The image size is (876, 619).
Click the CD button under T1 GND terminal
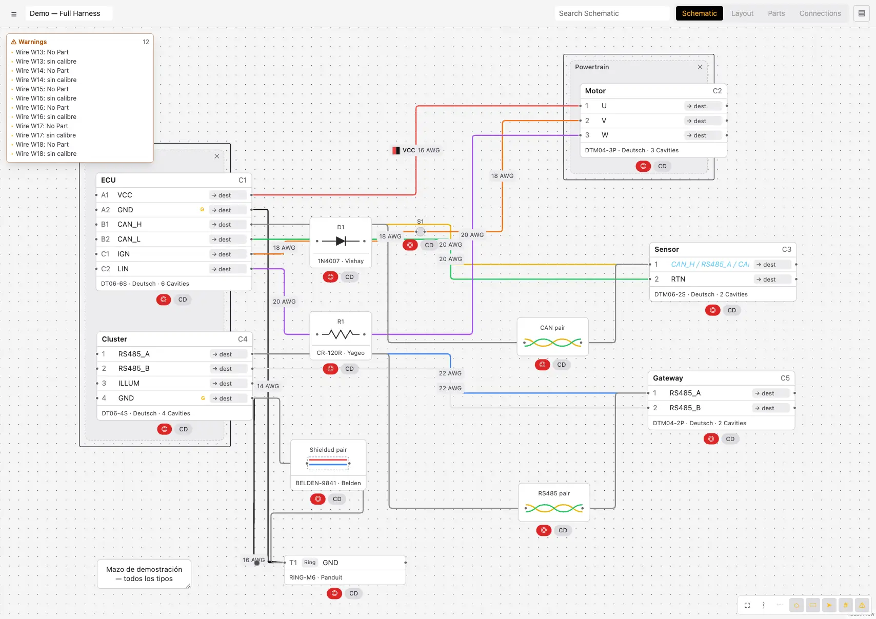(x=353, y=593)
